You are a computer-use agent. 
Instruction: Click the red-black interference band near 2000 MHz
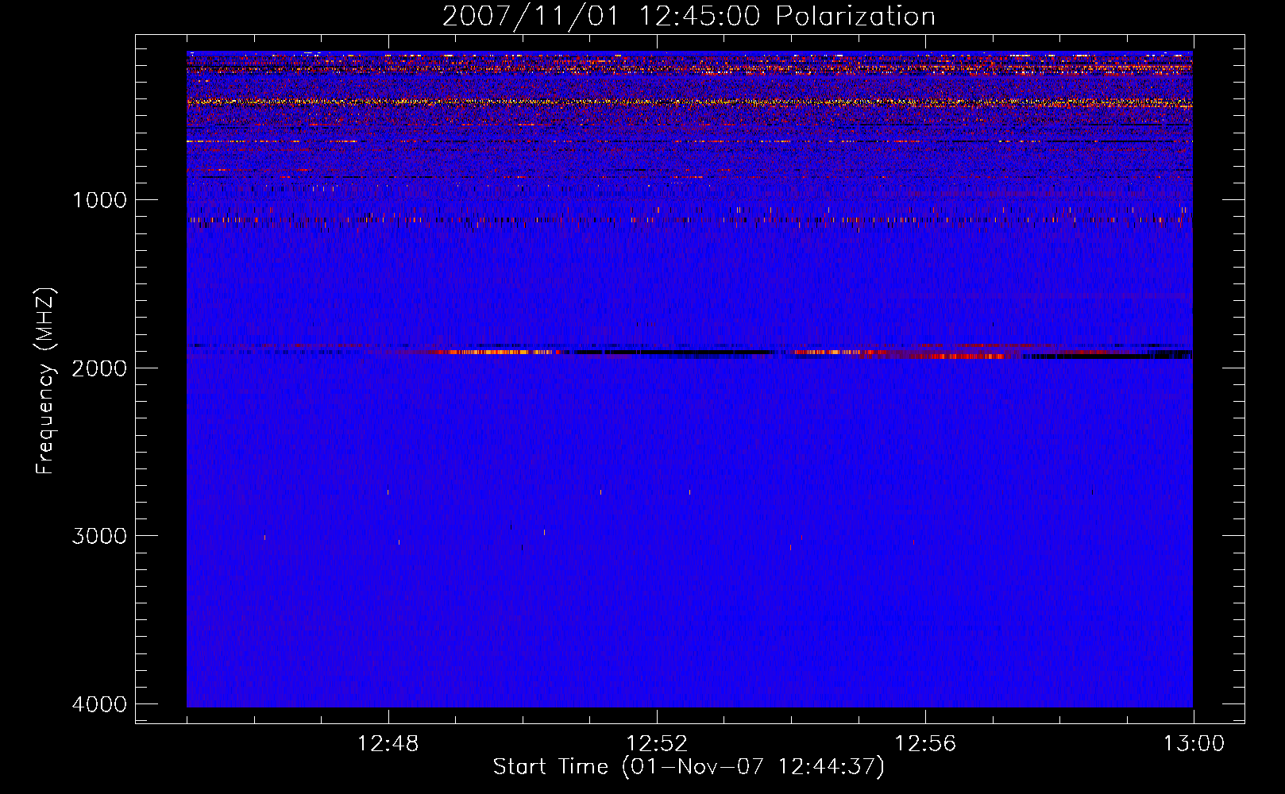pos(689,351)
